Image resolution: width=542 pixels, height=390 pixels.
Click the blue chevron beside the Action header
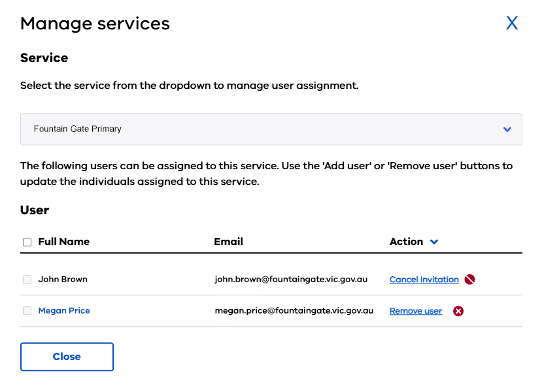[435, 242]
